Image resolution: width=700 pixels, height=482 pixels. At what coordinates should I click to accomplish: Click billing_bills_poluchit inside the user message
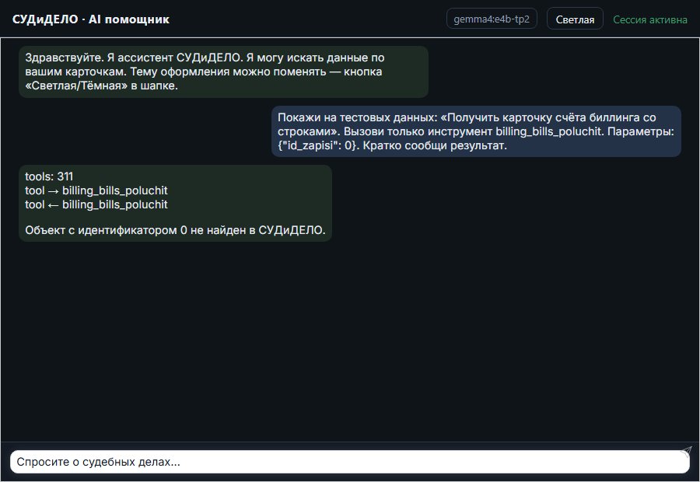point(548,131)
